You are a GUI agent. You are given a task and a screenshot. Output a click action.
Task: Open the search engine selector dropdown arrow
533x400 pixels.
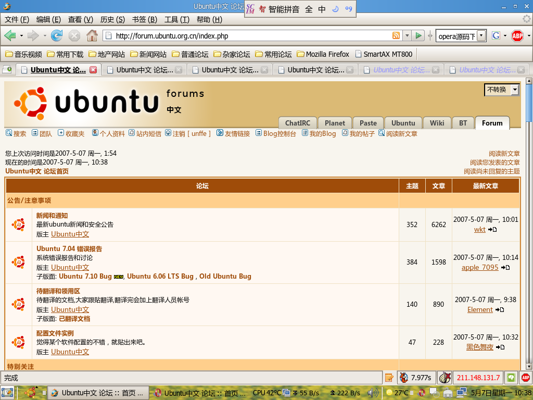(x=505, y=36)
